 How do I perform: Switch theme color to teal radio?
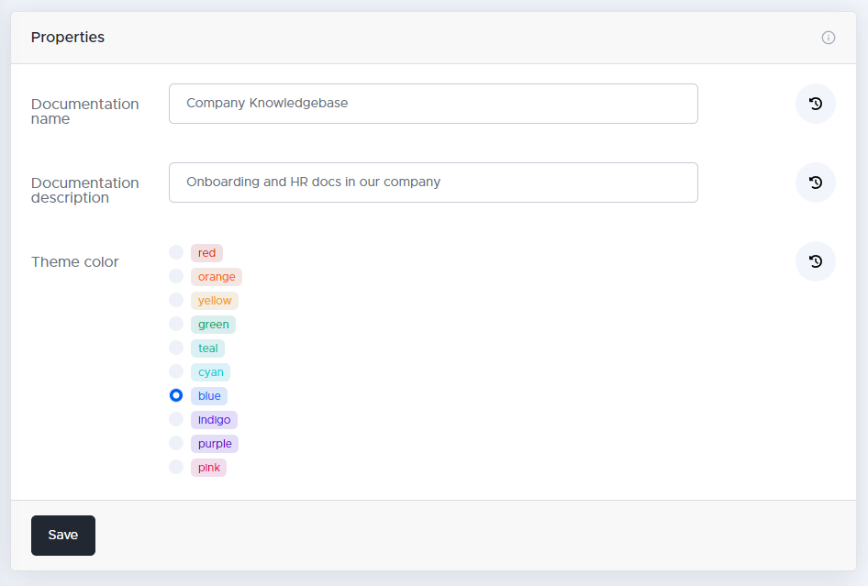pos(176,348)
